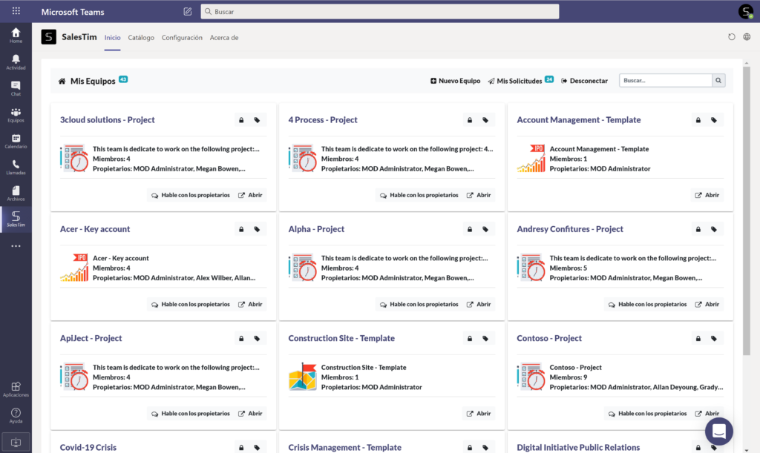Open Aplicaciones store in the left rail
Screen dimensions: 760x453
[x=16, y=389]
